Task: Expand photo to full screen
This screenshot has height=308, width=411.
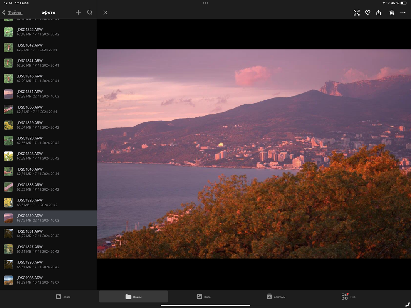Action: 356,13
